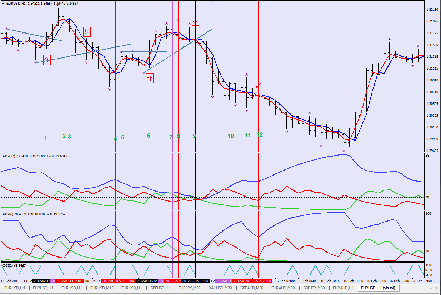The image size is (441, 295).
Task: Select the green number 12 chart label
Action: (x=260, y=134)
